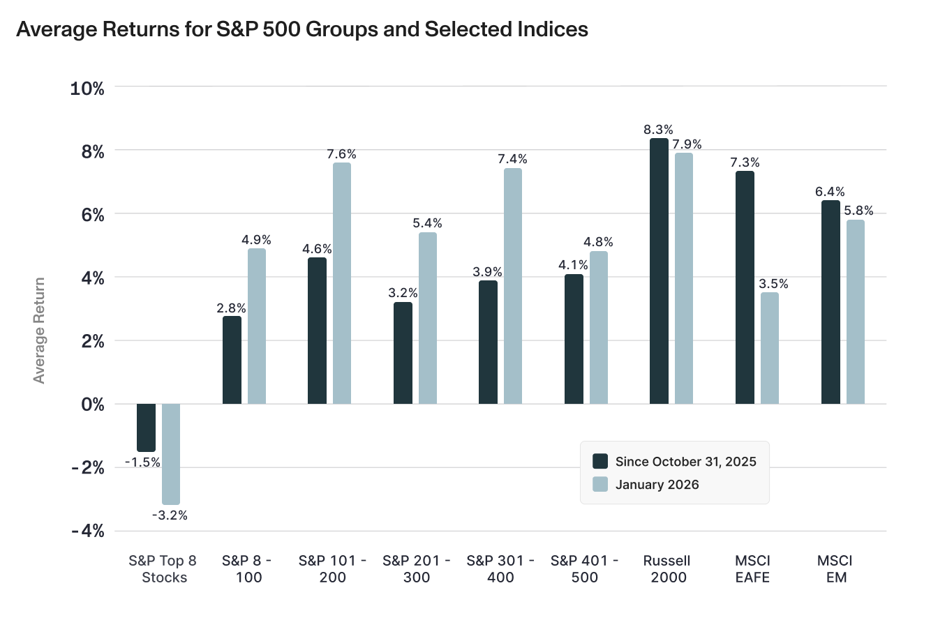Select the 3.9% dark bar for S&P 301 - 400
931x634 pixels.
click(x=488, y=342)
